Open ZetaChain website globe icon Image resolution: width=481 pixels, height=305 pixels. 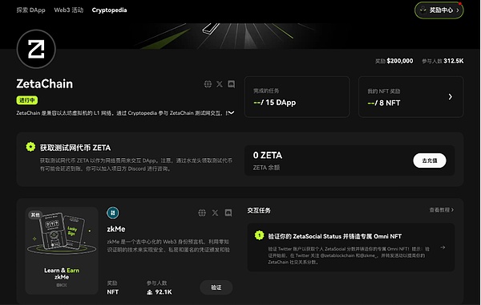[208, 84]
